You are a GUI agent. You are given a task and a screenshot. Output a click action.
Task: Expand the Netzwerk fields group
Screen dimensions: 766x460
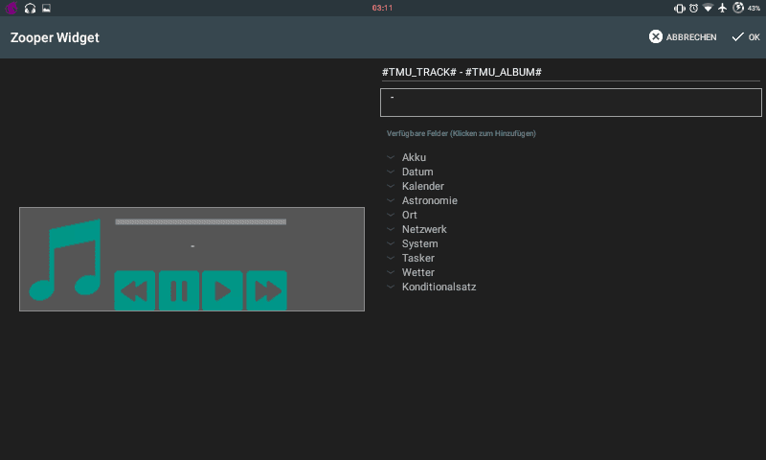(x=424, y=229)
